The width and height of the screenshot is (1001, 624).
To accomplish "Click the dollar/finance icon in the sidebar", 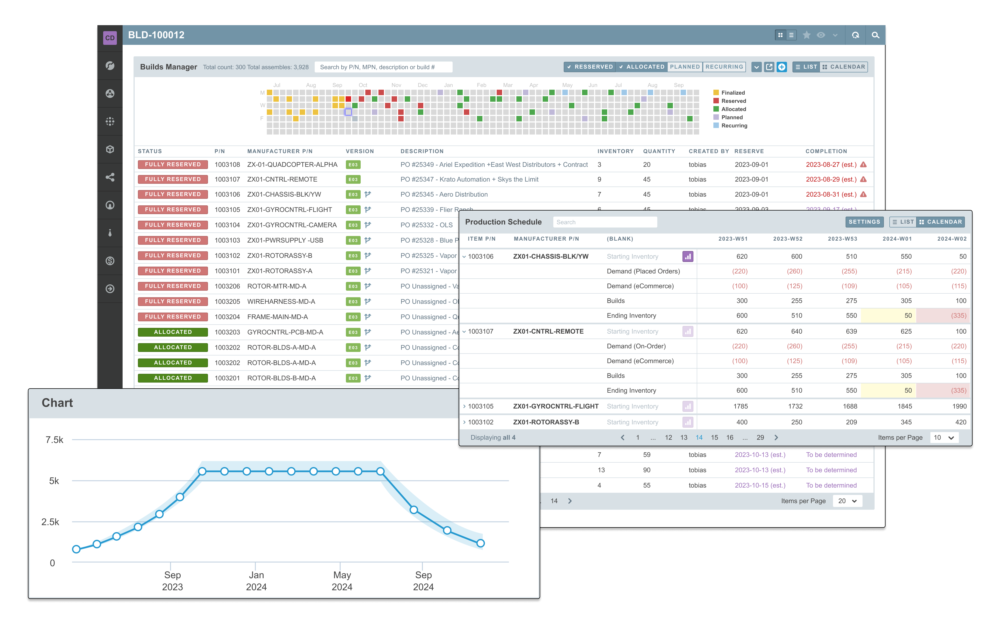I will [110, 260].
